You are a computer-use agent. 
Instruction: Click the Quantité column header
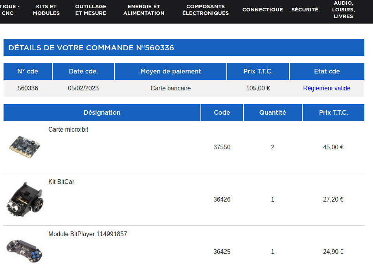click(273, 112)
